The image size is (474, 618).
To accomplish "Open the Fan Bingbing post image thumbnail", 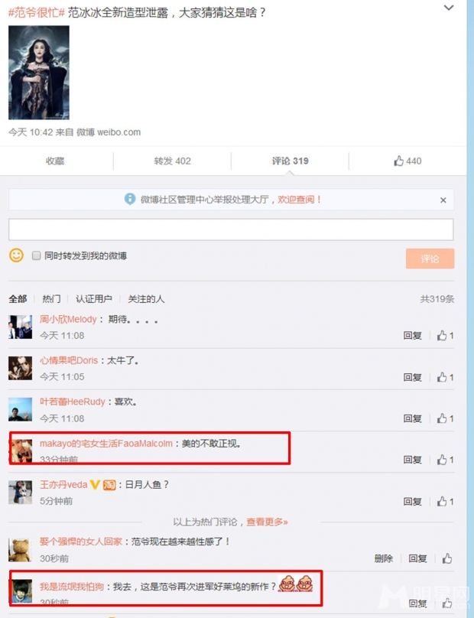I will pyautogui.click(x=39, y=73).
